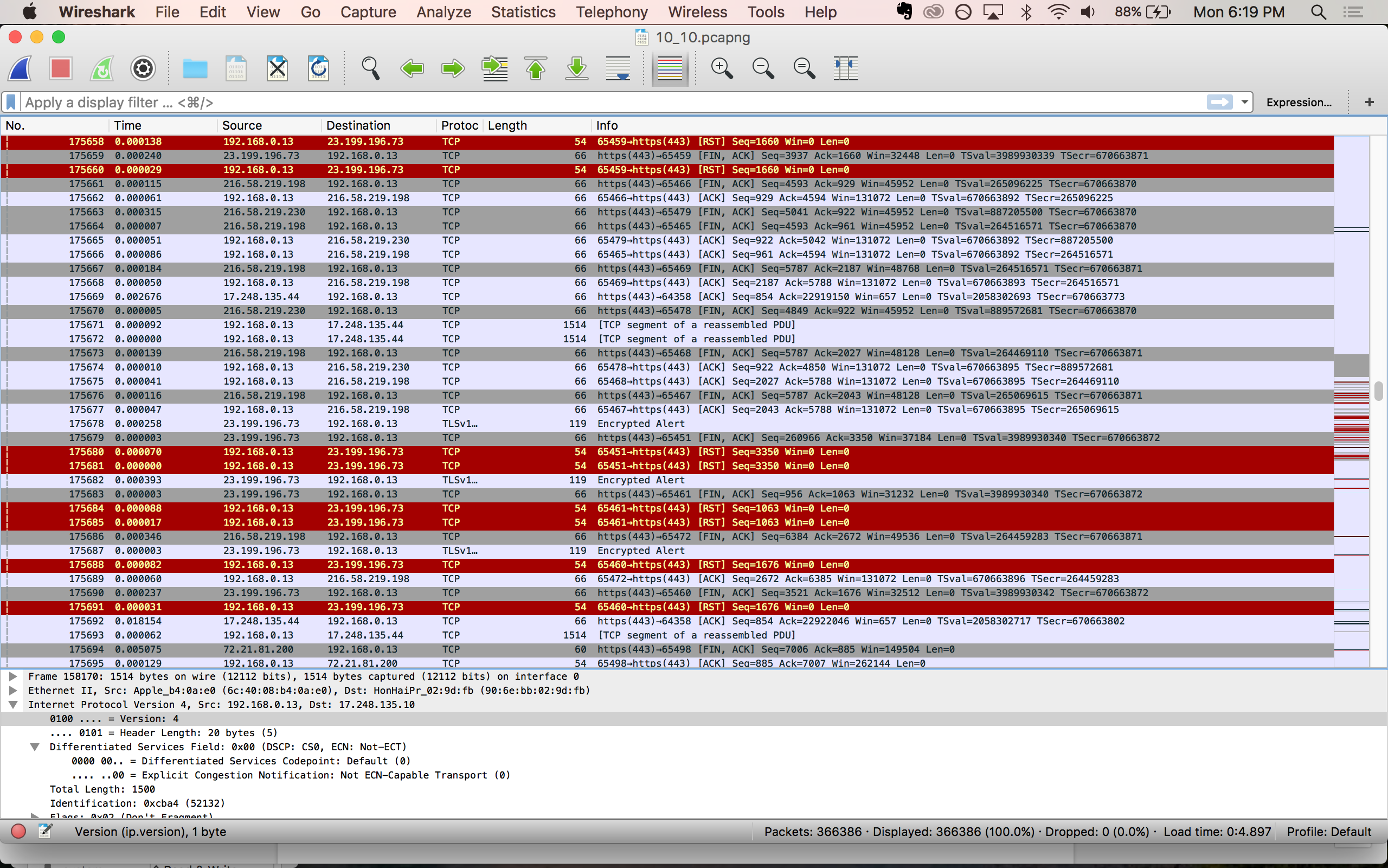Expand the Frame 158170 details row
The height and width of the screenshot is (868, 1388).
pos(12,676)
